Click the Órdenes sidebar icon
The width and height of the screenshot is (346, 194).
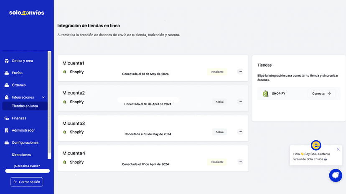click(7, 85)
